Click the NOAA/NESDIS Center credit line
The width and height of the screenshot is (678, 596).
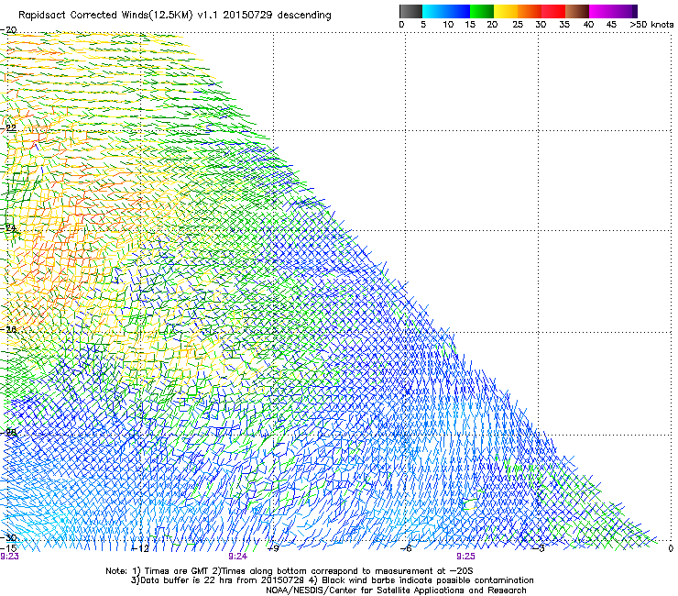click(396, 590)
